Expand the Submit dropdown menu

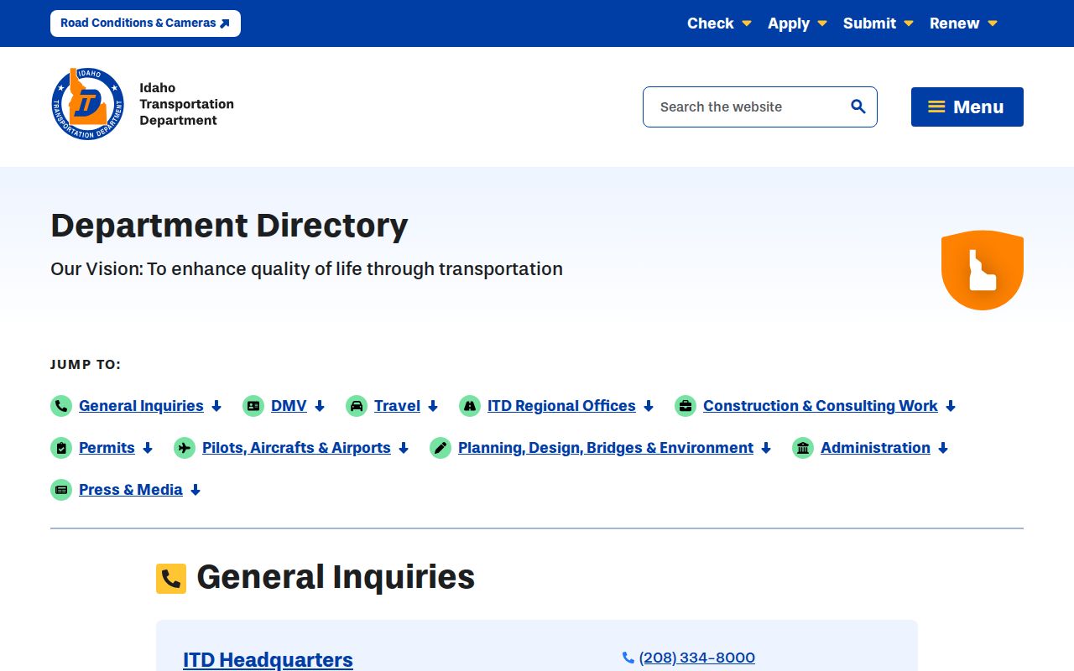878,23
